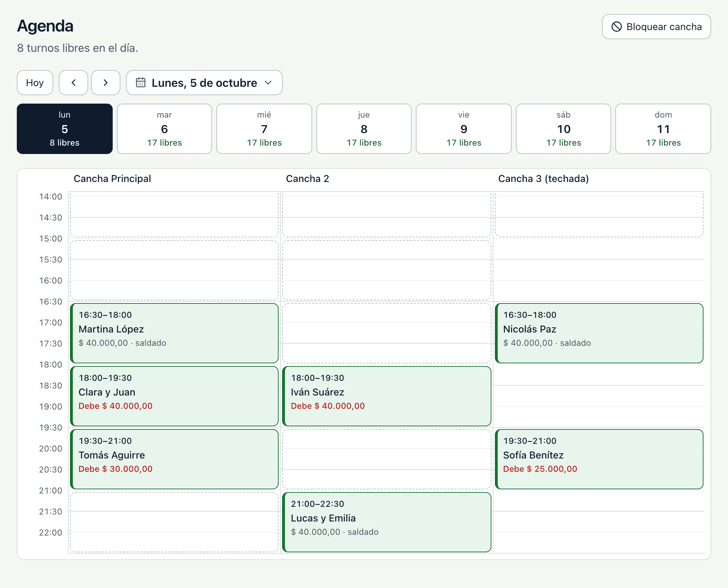The height and width of the screenshot is (588, 728).
Task: Open Iván Suárez 18:00–19:30 booking
Action: pyautogui.click(x=387, y=396)
